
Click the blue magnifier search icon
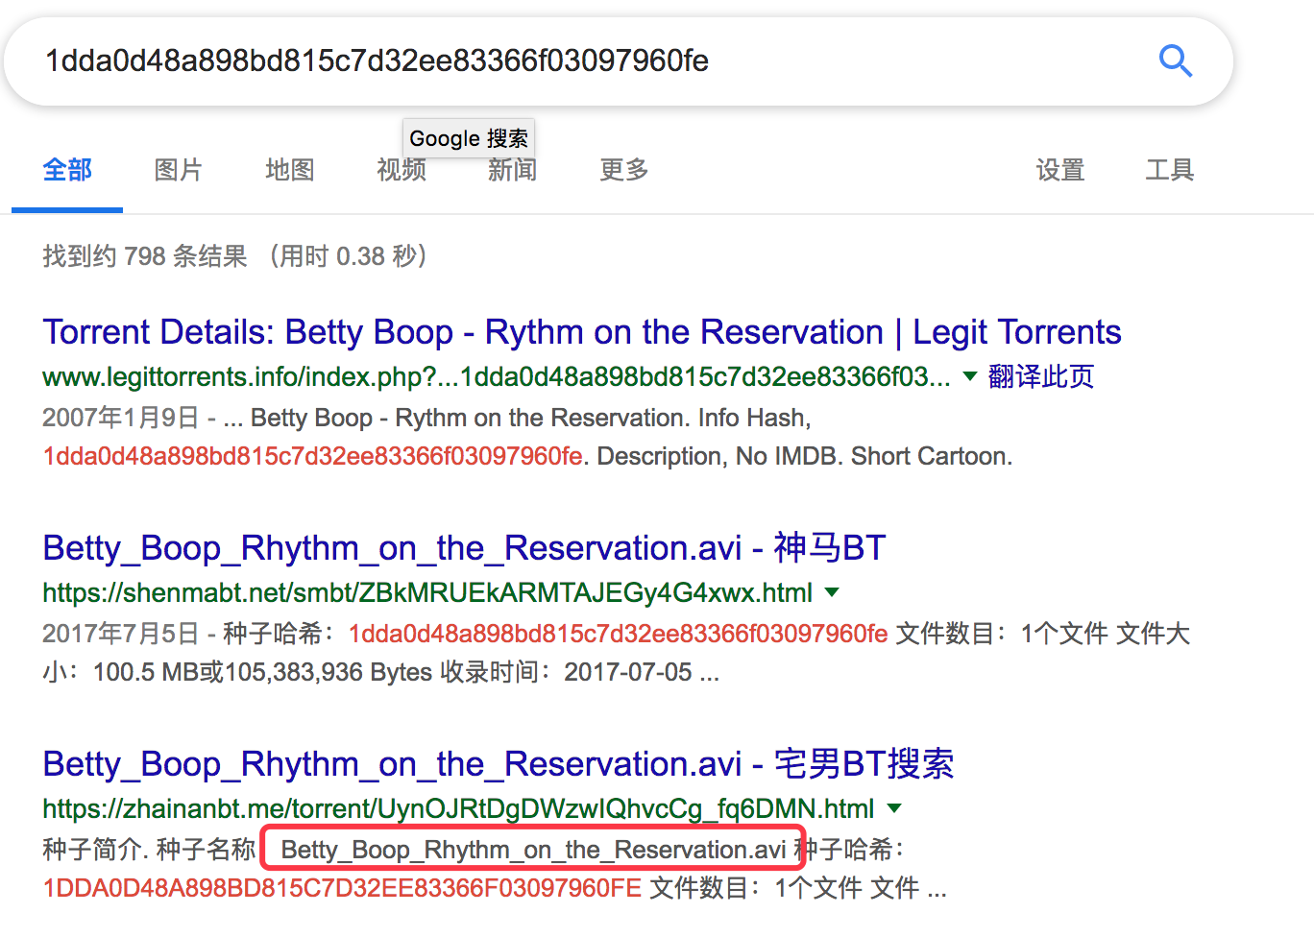pos(1175,61)
